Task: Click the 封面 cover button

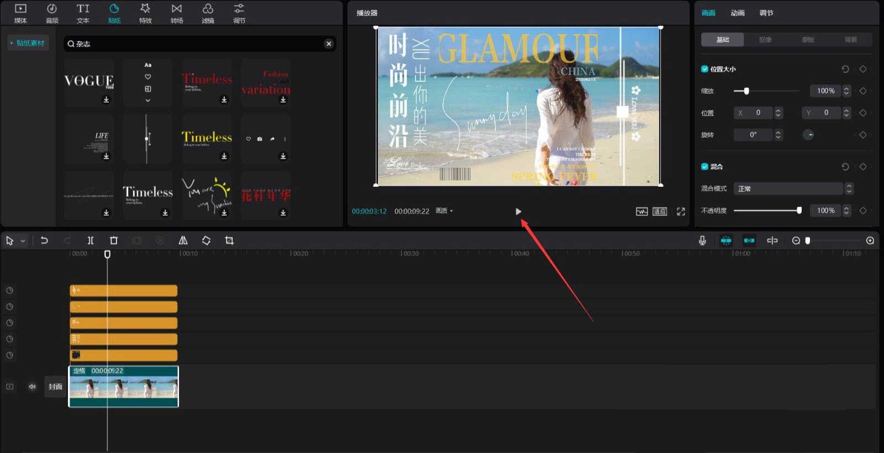Action: coord(55,387)
